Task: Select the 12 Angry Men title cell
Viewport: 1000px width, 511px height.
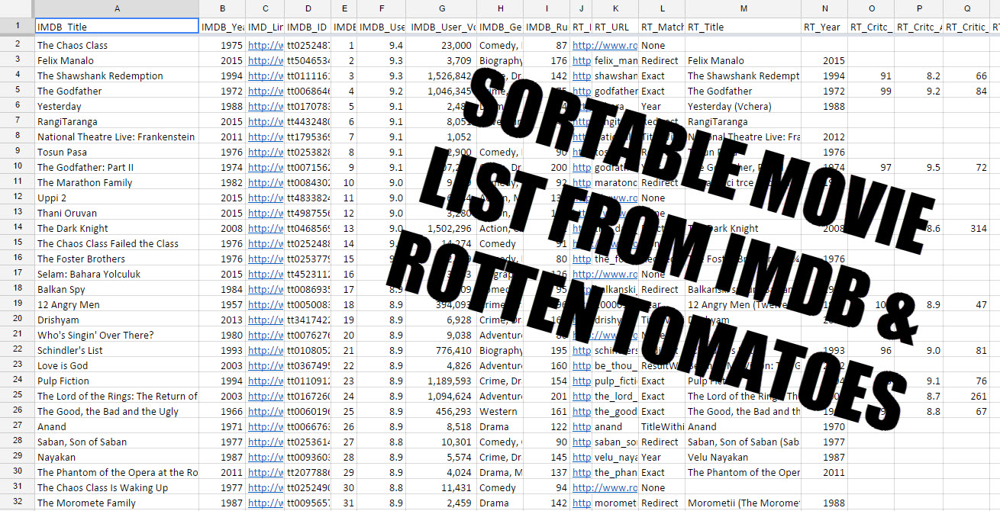Action: pos(117,304)
